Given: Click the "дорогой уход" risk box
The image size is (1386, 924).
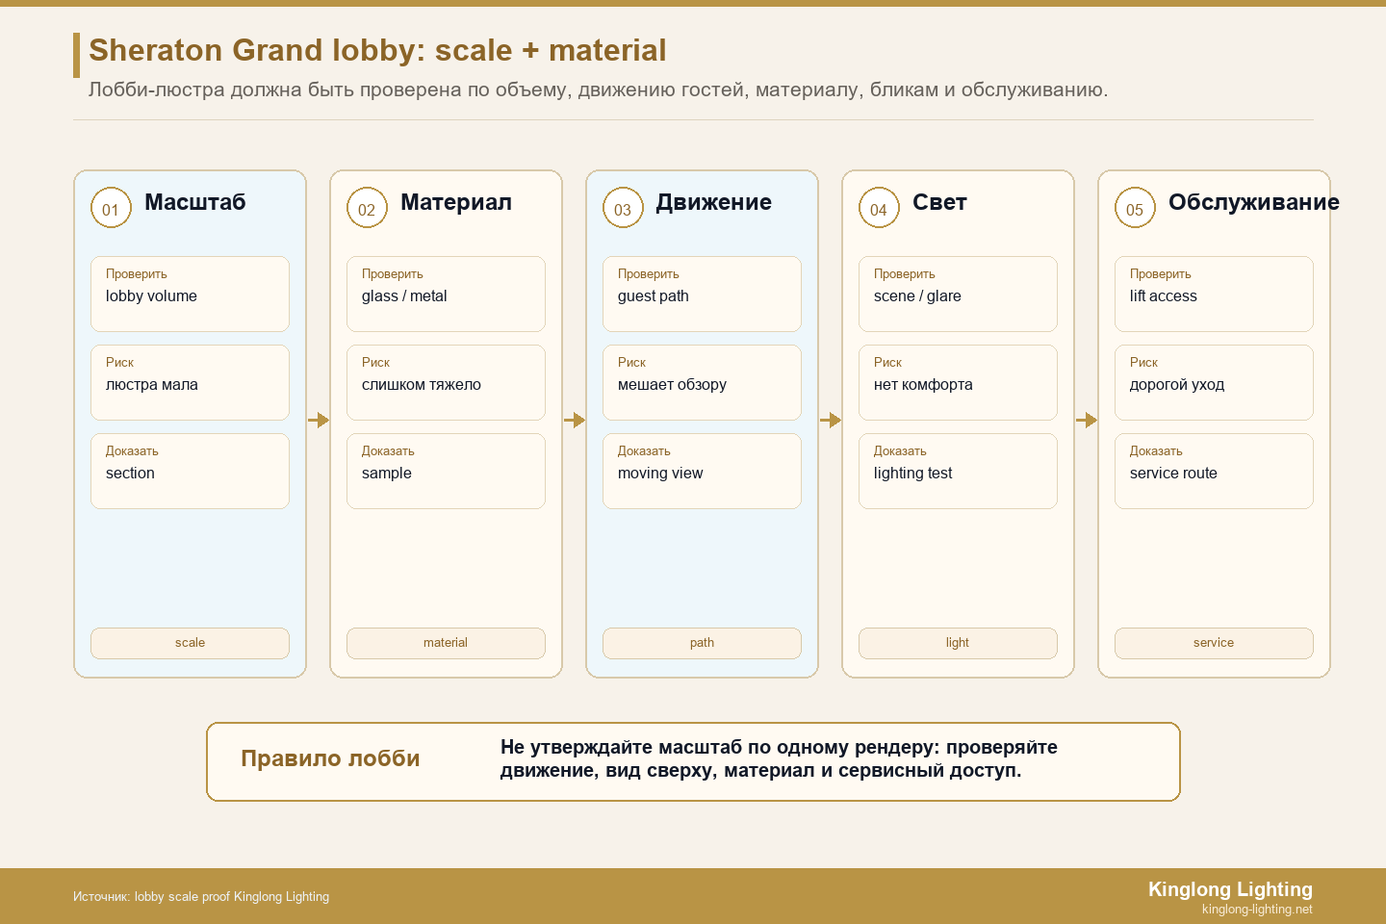Looking at the screenshot, I should click(x=1214, y=382).
